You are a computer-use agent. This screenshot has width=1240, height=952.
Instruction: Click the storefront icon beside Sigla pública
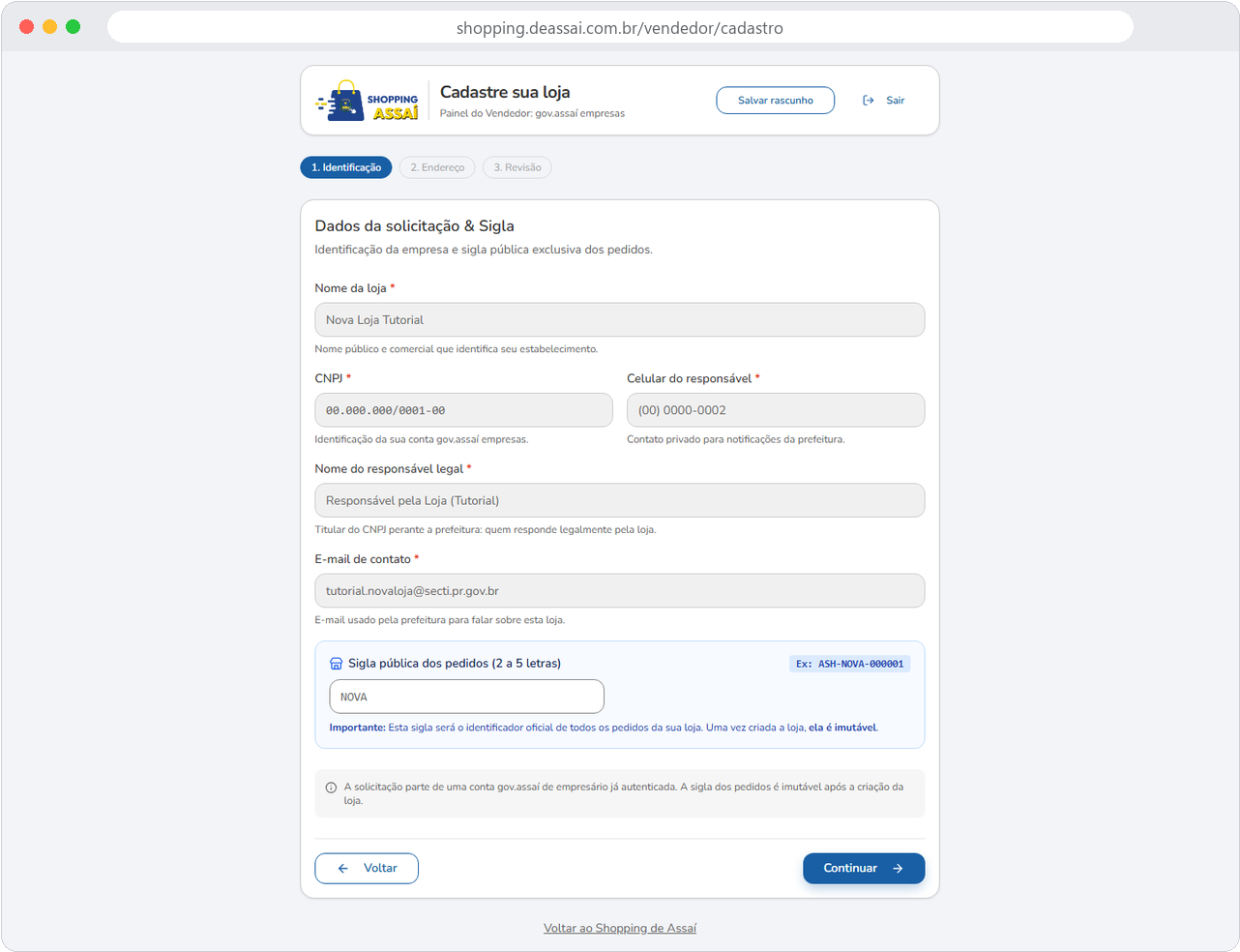[x=337, y=664]
